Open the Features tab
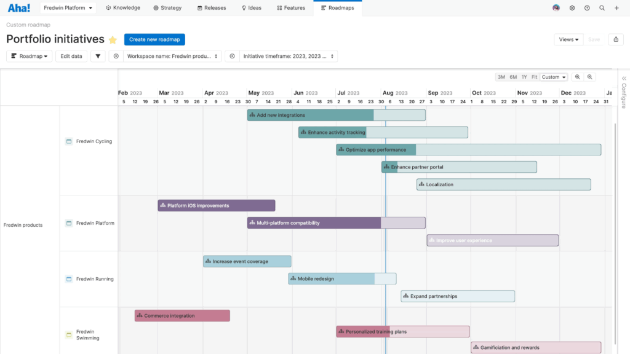Viewport: 630px width, 354px height. [x=291, y=8]
